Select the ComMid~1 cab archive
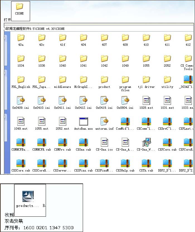 pos(125,124)
